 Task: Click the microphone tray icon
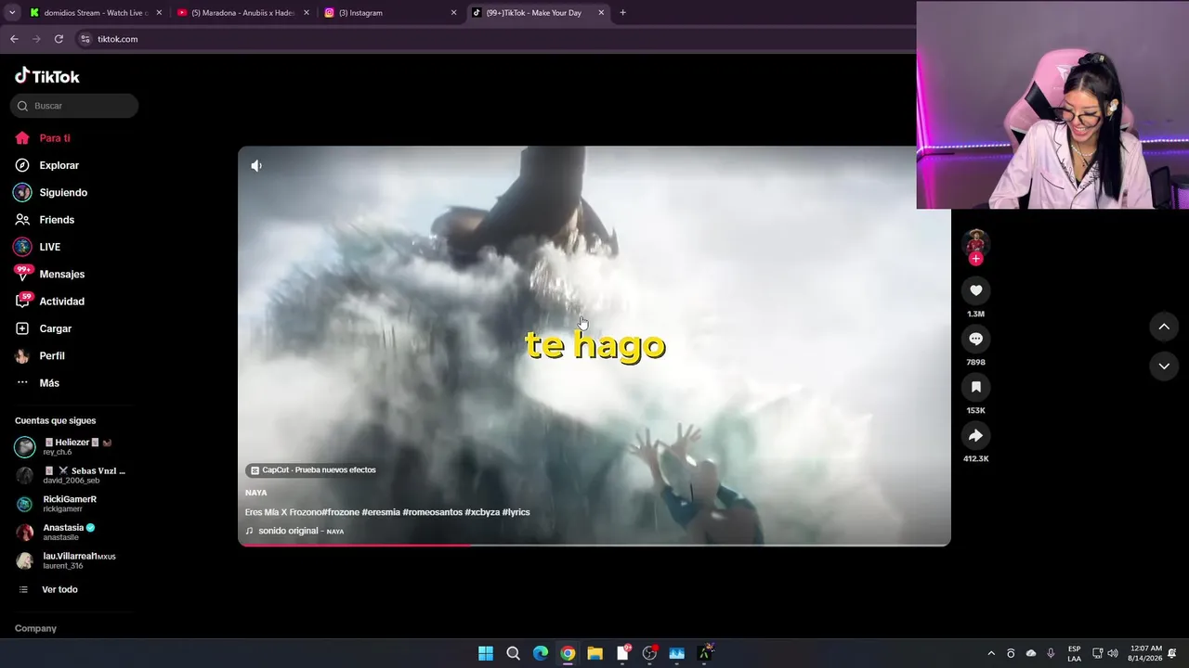(1051, 653)
